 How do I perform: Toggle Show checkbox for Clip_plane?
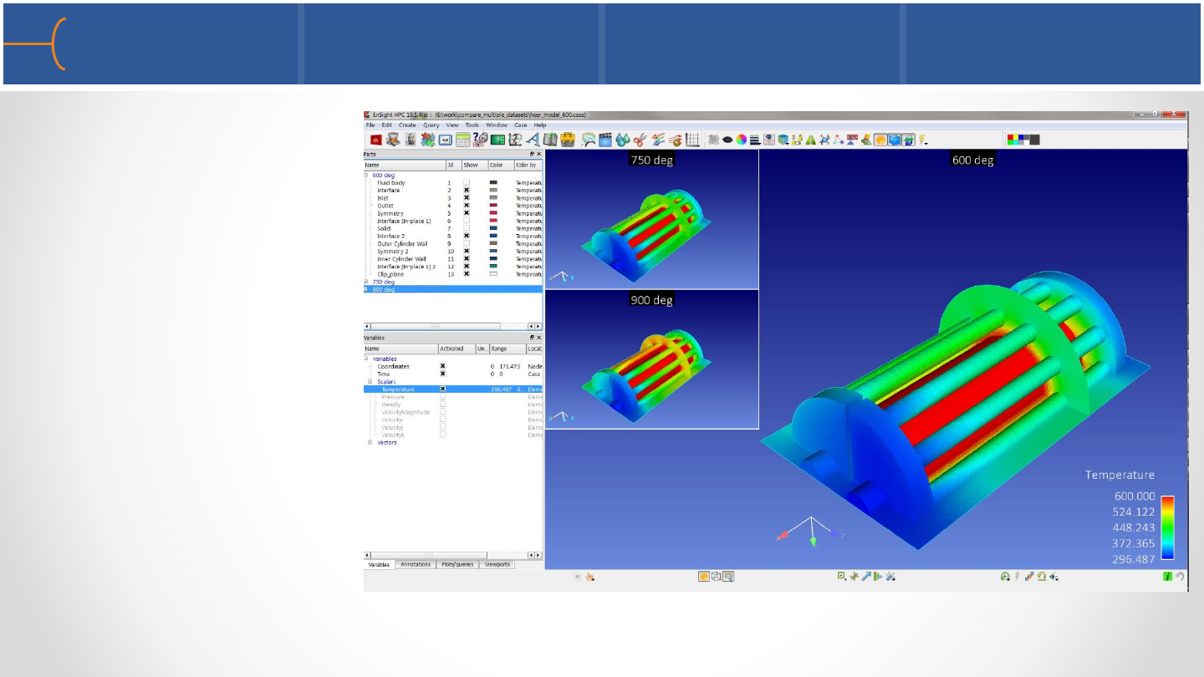click(467, 273)
